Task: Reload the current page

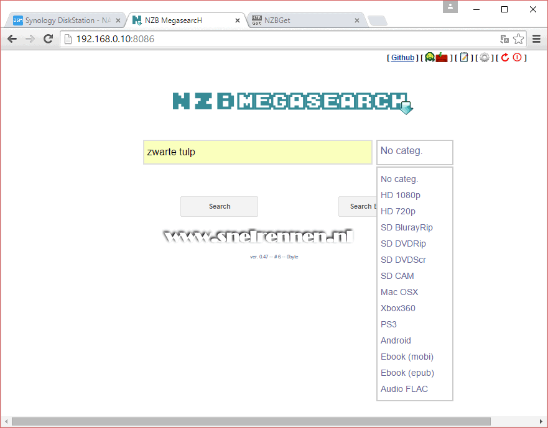Action: (x=49, y=39)
